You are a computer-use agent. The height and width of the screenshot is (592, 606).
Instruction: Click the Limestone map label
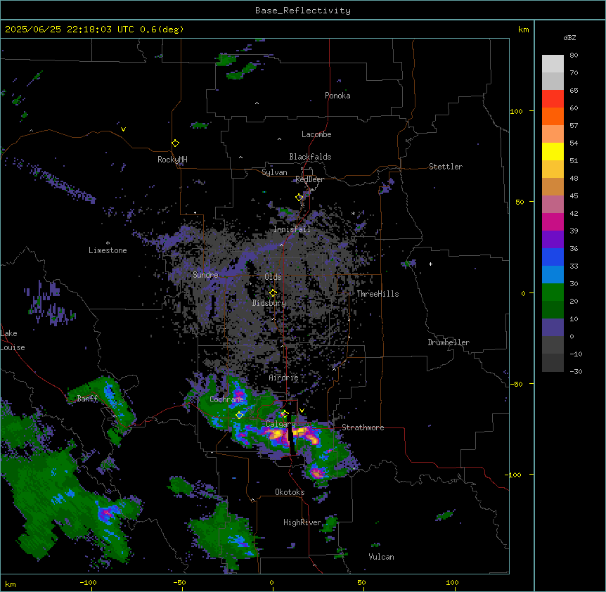pos(108,250)
